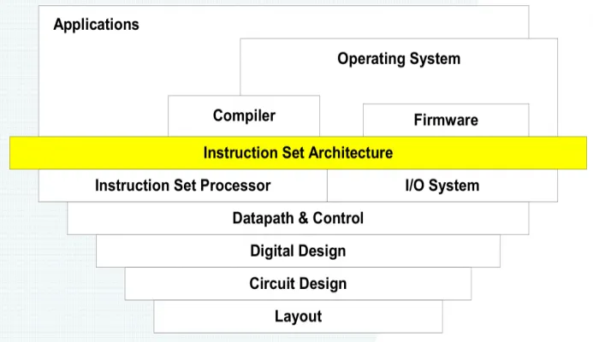This screenshot has width=593, height=342.
Task: Click the I/O System box
Action: pos(442,186)
